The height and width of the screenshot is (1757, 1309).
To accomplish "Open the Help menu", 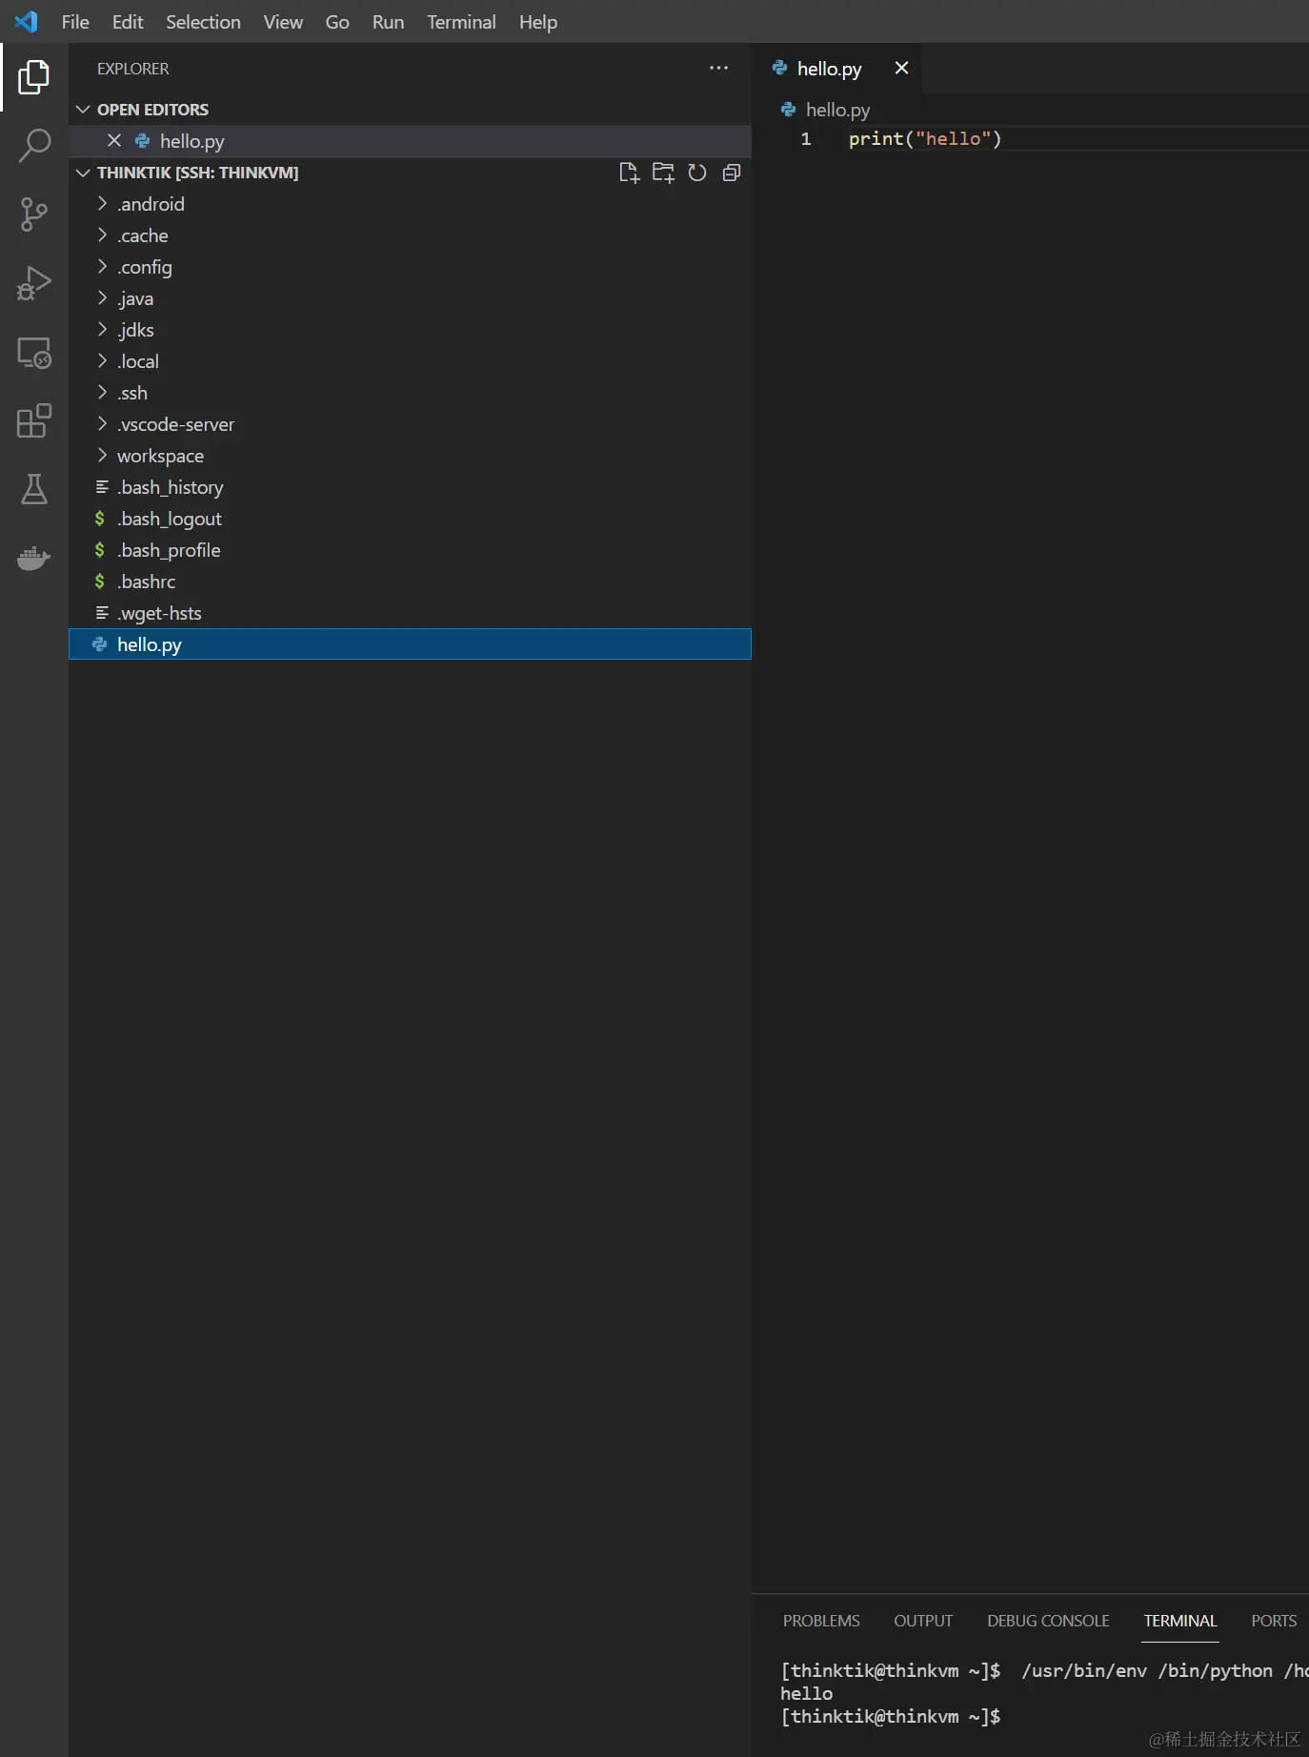I will tap(538, 22).
